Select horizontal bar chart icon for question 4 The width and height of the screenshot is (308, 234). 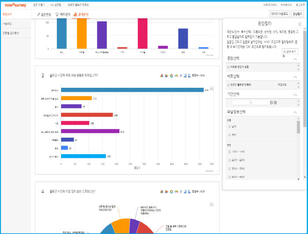(166, 191)
